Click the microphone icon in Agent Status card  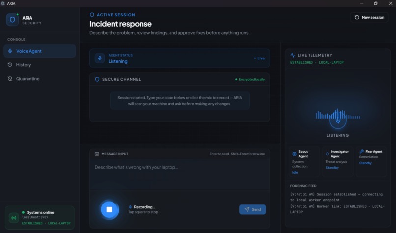pos(100,58)
